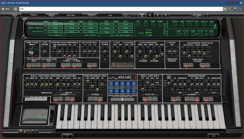244x139 pixels.
Task: Select the band-pass filter type button
Action: tap(150, 99)
